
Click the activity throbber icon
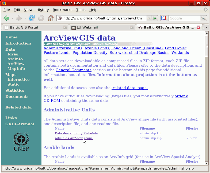[x=205, y=10]
